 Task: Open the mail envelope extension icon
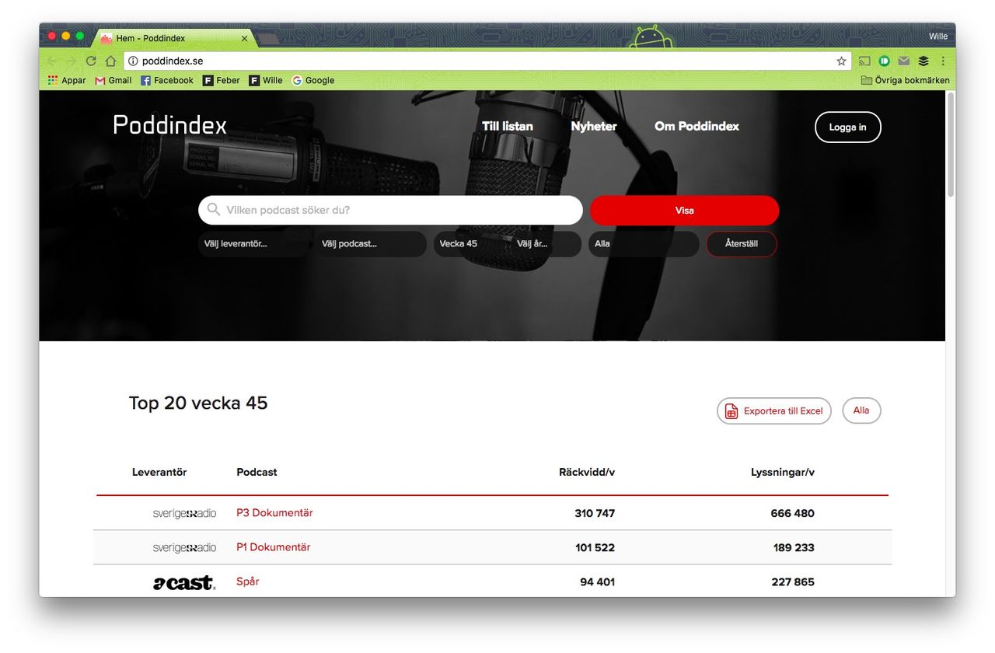[903, 61]
